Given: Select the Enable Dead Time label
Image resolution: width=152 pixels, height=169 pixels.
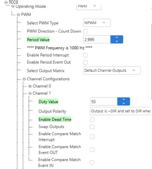Looking at the screenshot, I should coord(55,119).
